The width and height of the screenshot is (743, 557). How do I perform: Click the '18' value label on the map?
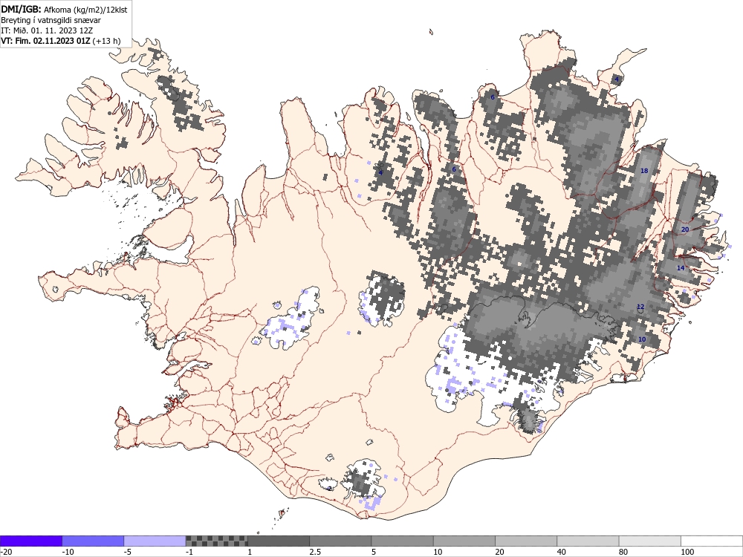pyautogui.click(x=644, y=171)
